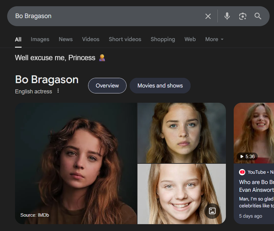The image size is (274, 231).
Task: Open the large photo sourced from IMDb
Action: 76,163
